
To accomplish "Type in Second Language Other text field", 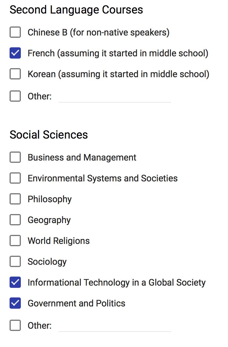I will [115, 97].
